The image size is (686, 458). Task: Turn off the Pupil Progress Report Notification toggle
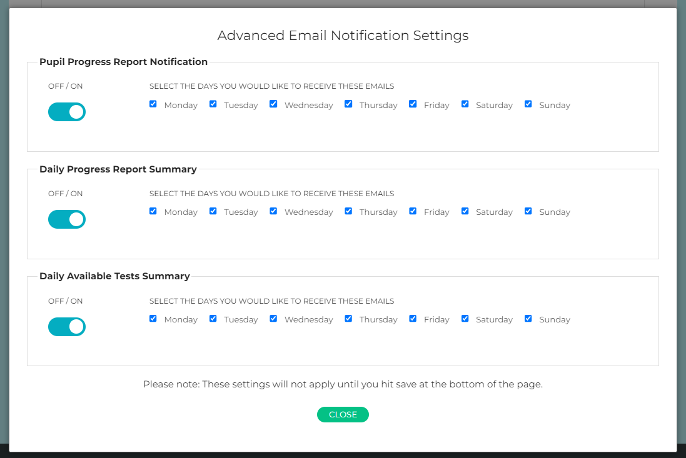[x=66, y=111]
